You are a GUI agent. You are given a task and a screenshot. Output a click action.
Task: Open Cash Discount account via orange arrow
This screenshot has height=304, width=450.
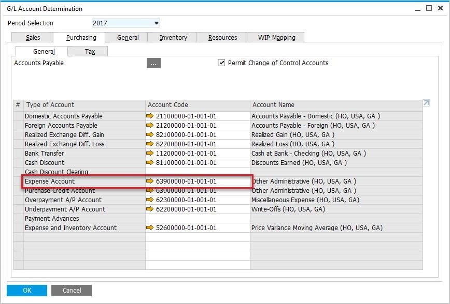click(150, 163)
